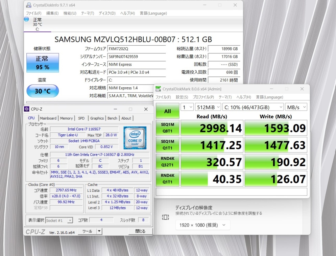Open ヘルプ(H) menu in CrystalDiskInfo

(x=127, y=13)
